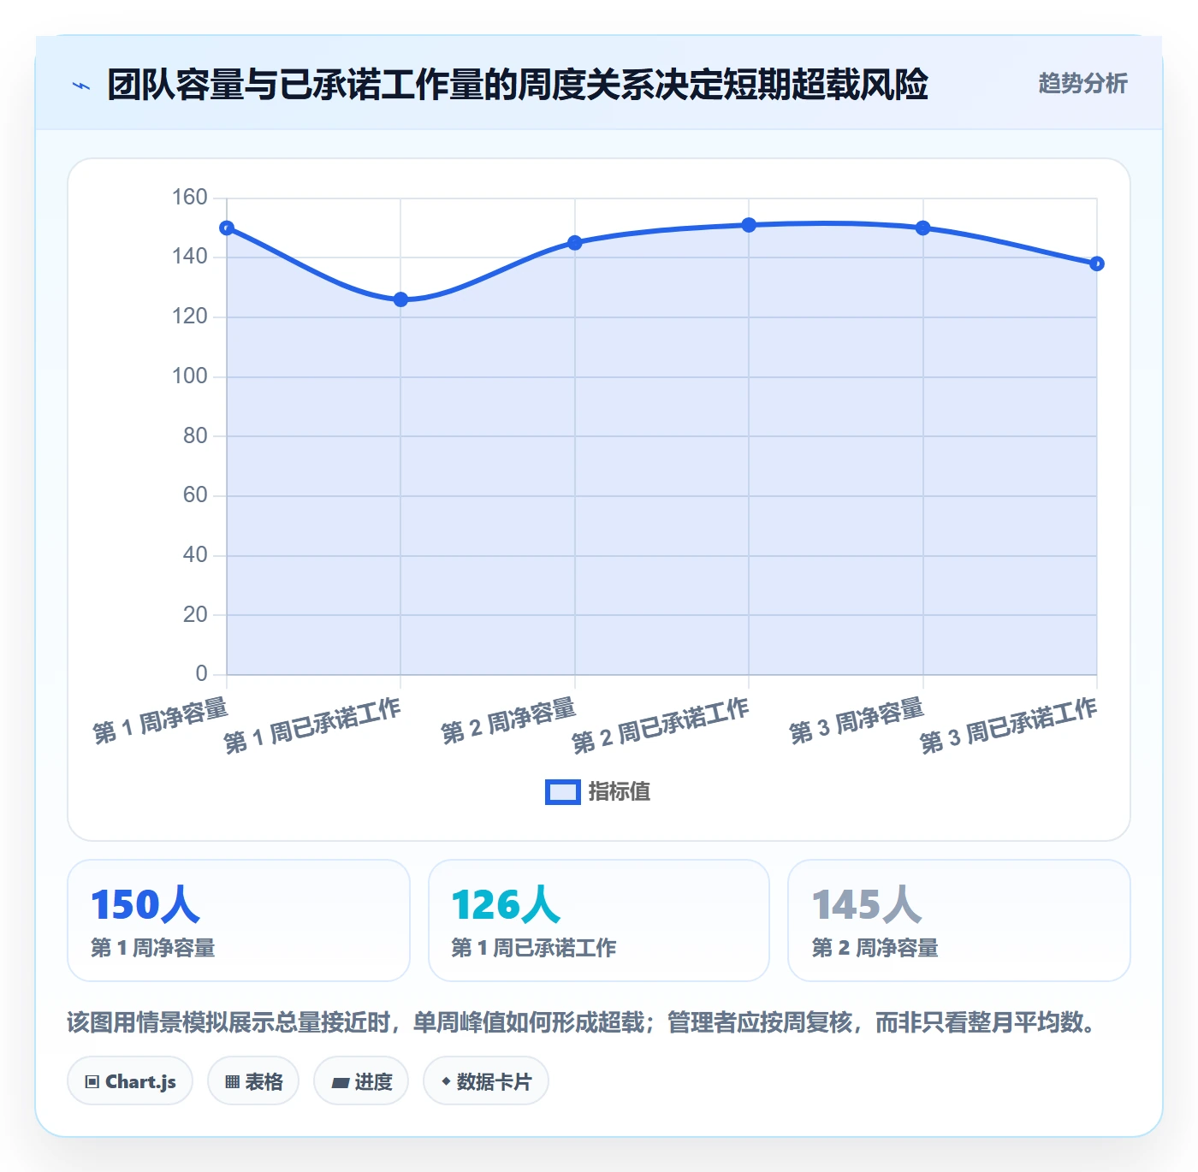The width and height of the screenshot is (1198, 1172).
Task: Click the x-axis label 第 1 周净容量
Action: click(161, 720)
